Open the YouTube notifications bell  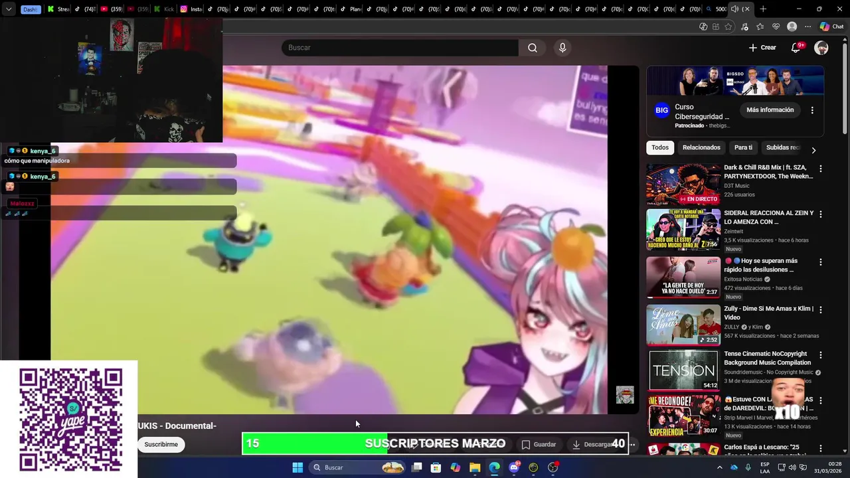tap(796, 48)
